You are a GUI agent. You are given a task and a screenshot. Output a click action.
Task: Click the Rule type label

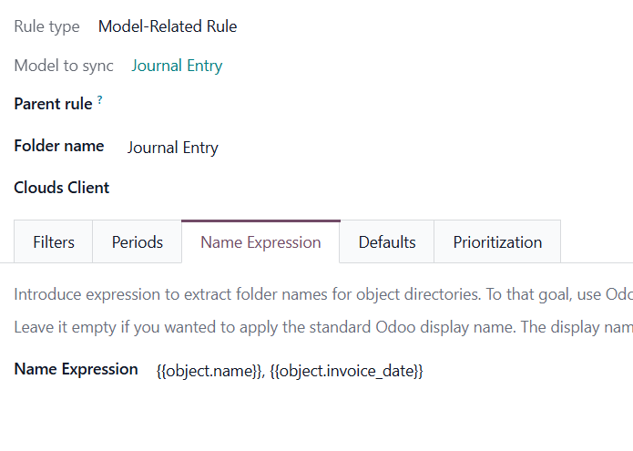[x=46, y=27]
